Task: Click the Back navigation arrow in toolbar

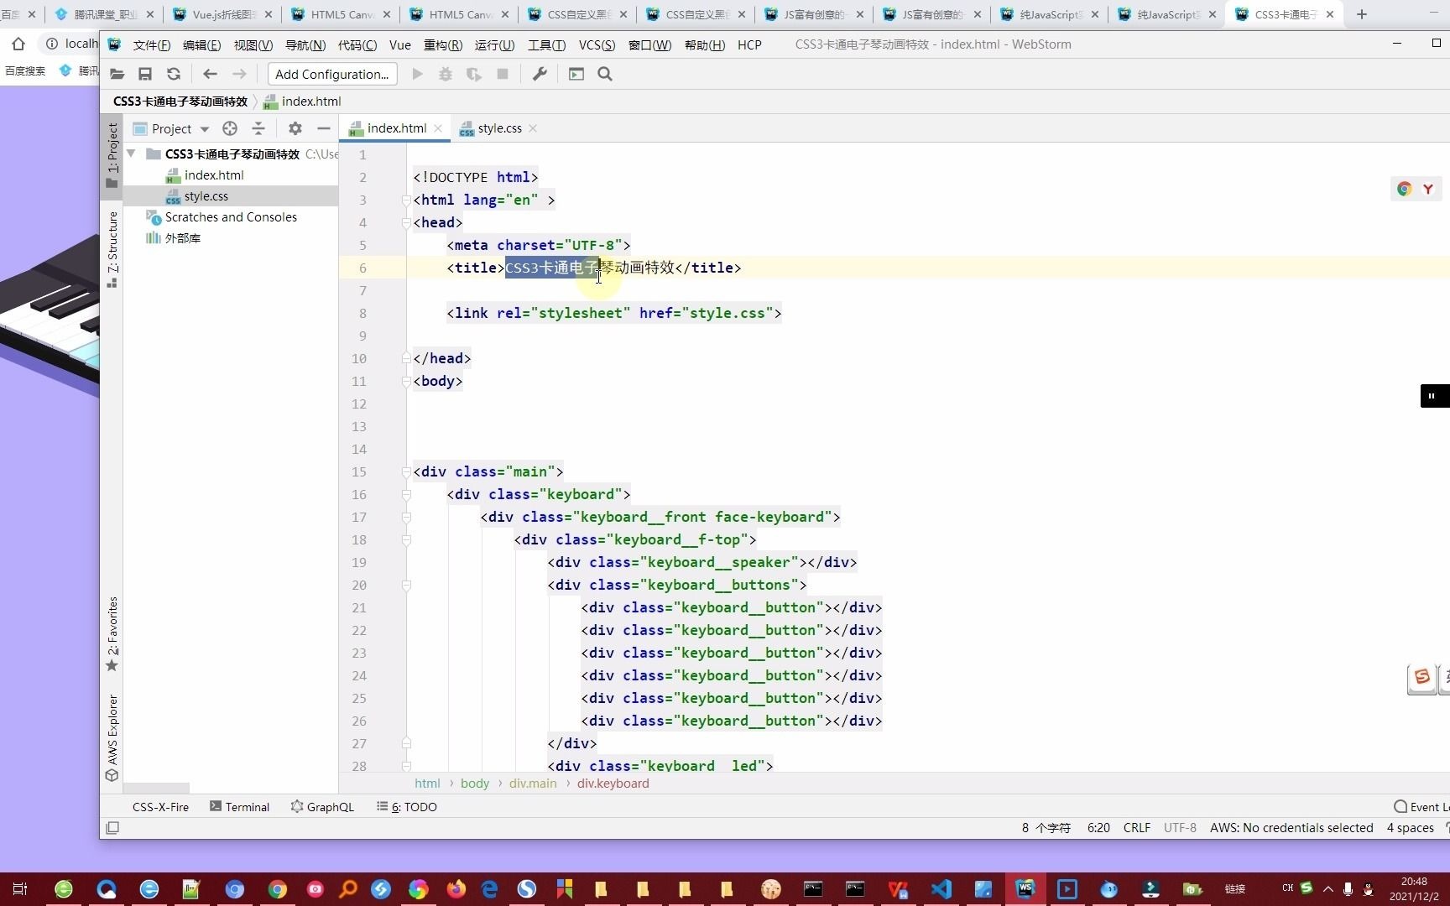Action: coord(210,74)
